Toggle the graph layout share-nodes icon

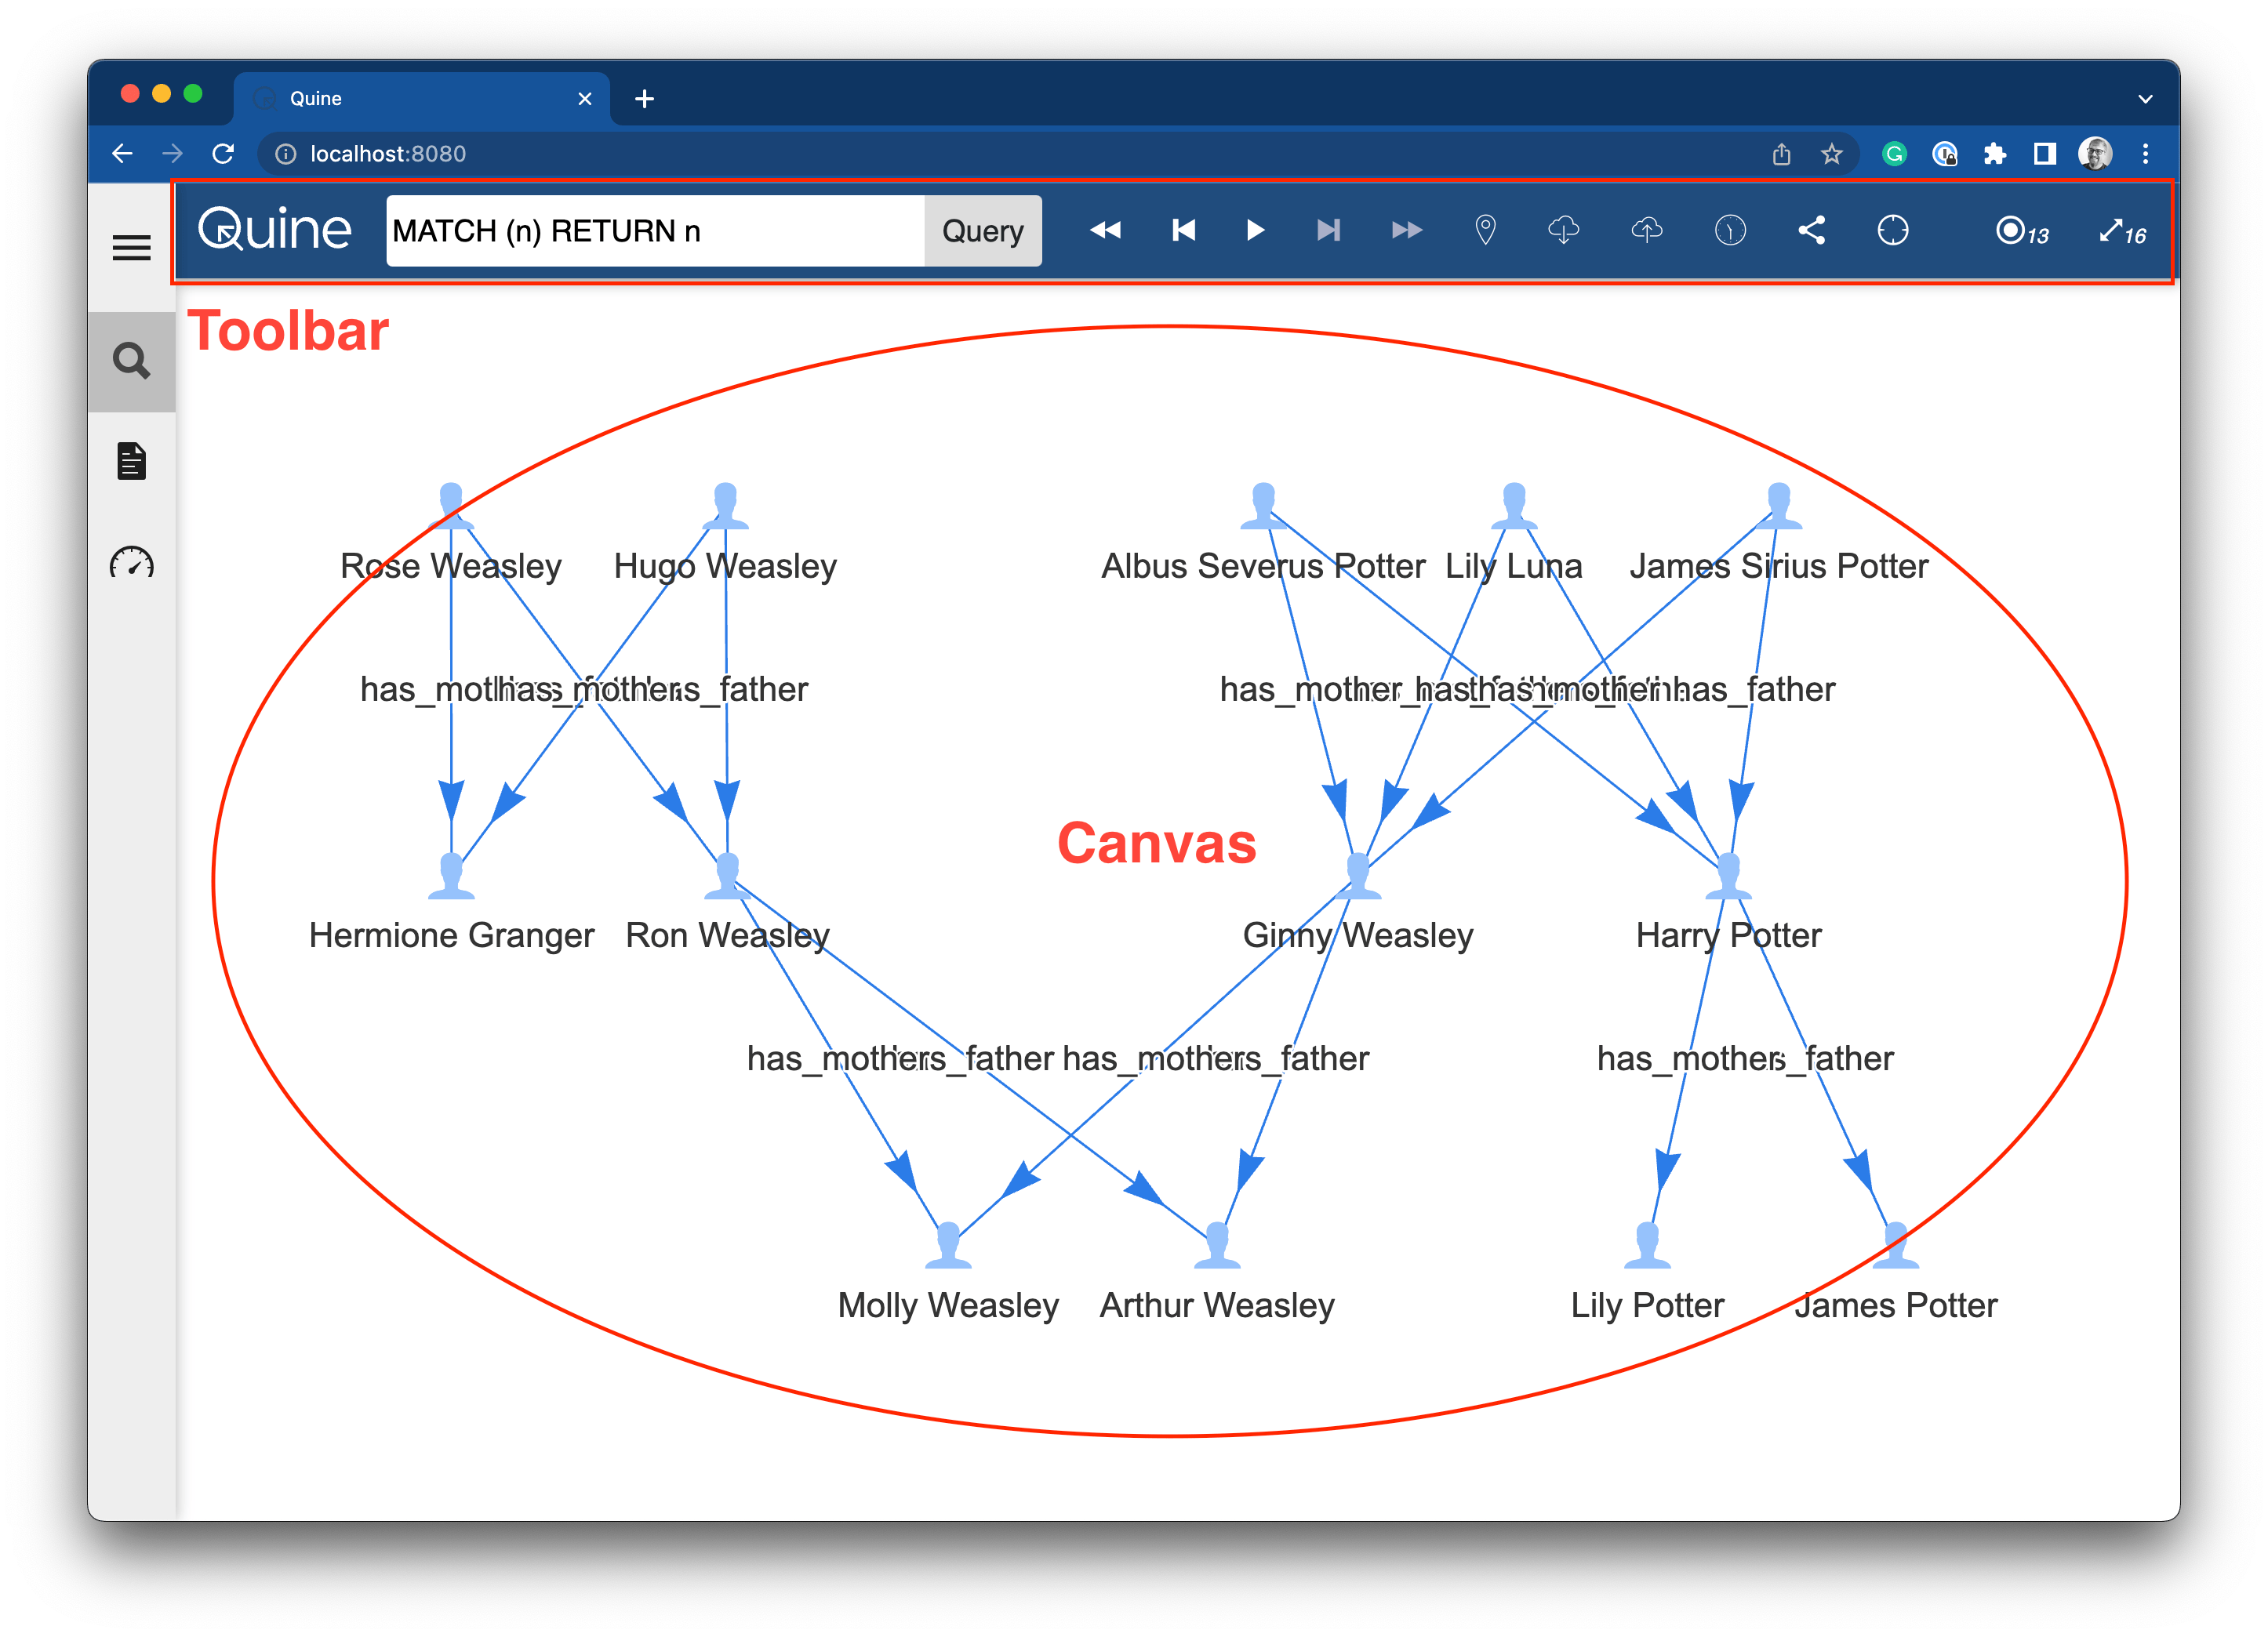tap(1811, 231)
